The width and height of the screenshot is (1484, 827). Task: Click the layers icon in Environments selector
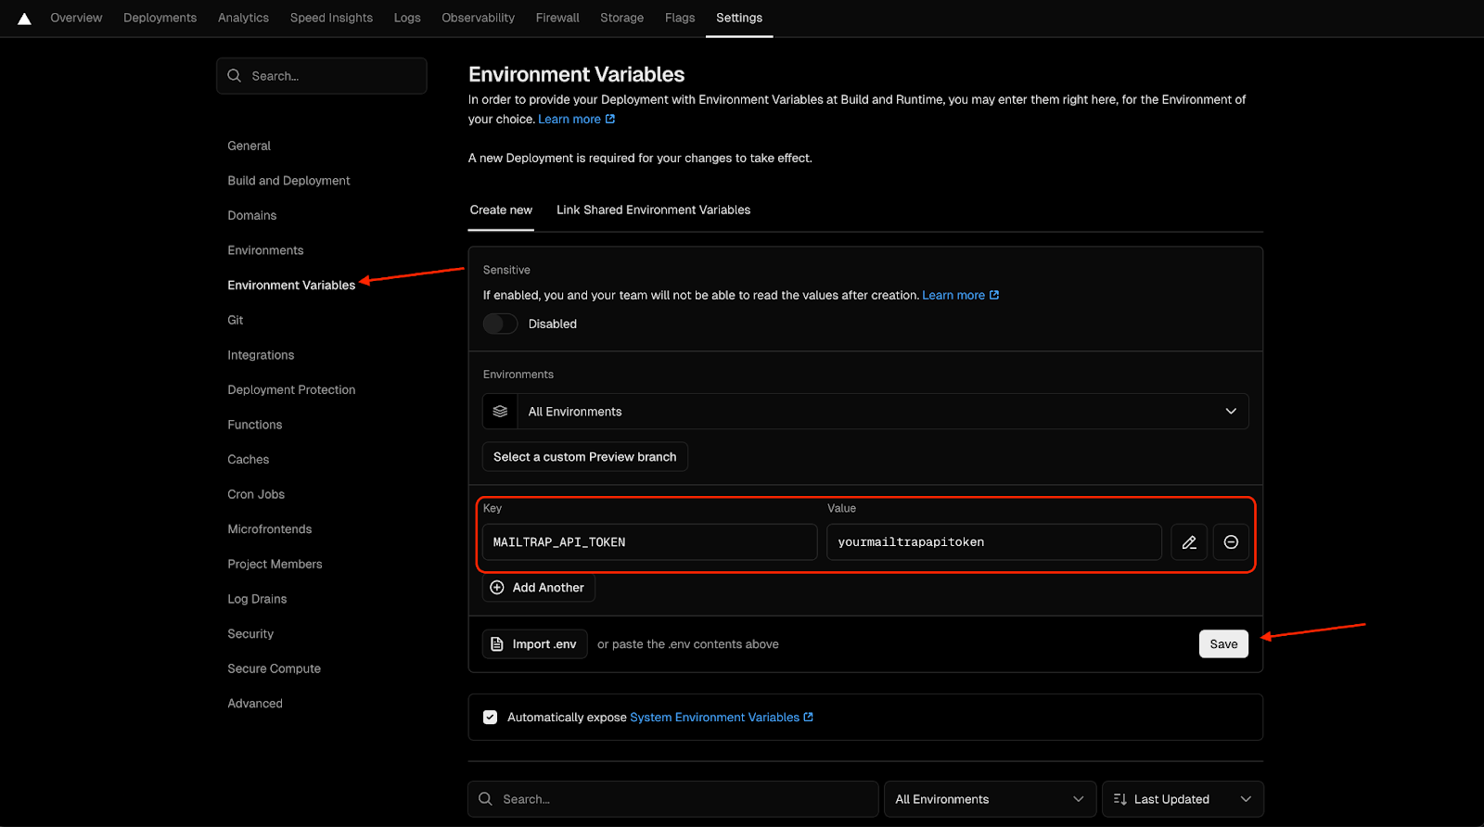(x=500, y=412)
